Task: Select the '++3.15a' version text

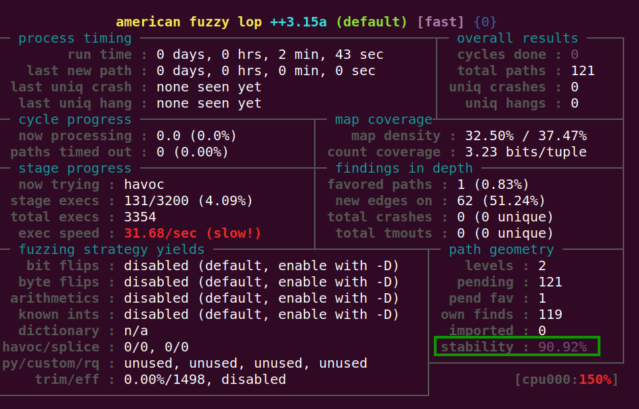Action: pyautogui.click(x=299, y=22)
